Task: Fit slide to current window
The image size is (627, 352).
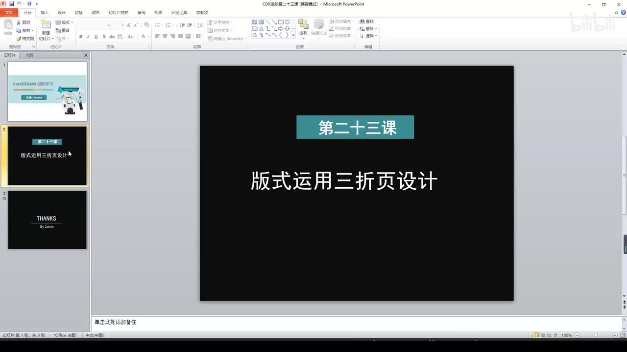Action: 623,335
